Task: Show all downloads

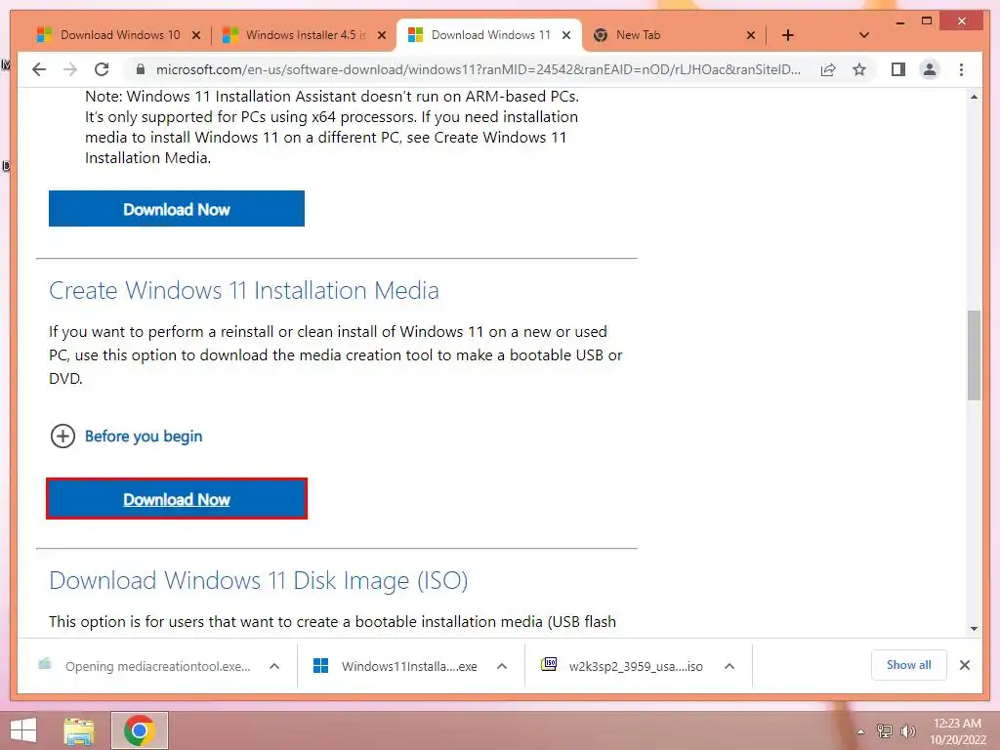Action: tap(909, 665)
